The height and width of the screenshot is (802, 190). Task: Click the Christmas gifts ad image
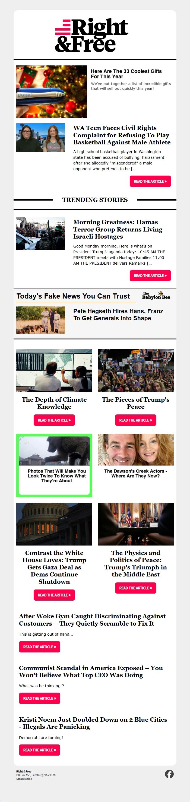52,91
